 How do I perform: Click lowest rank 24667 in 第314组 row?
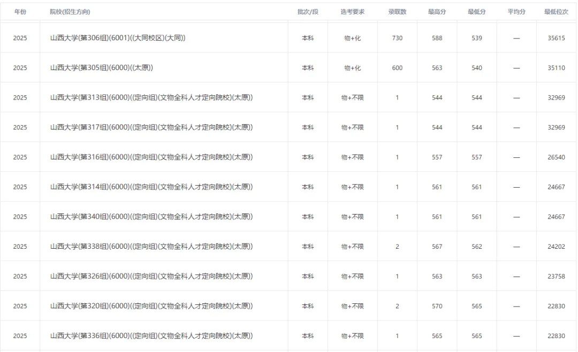click(556, 187)
